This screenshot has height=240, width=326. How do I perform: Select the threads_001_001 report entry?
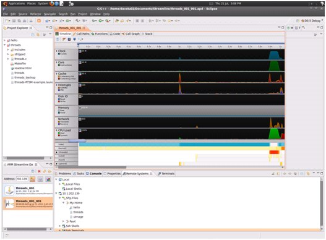click(28, 203)
